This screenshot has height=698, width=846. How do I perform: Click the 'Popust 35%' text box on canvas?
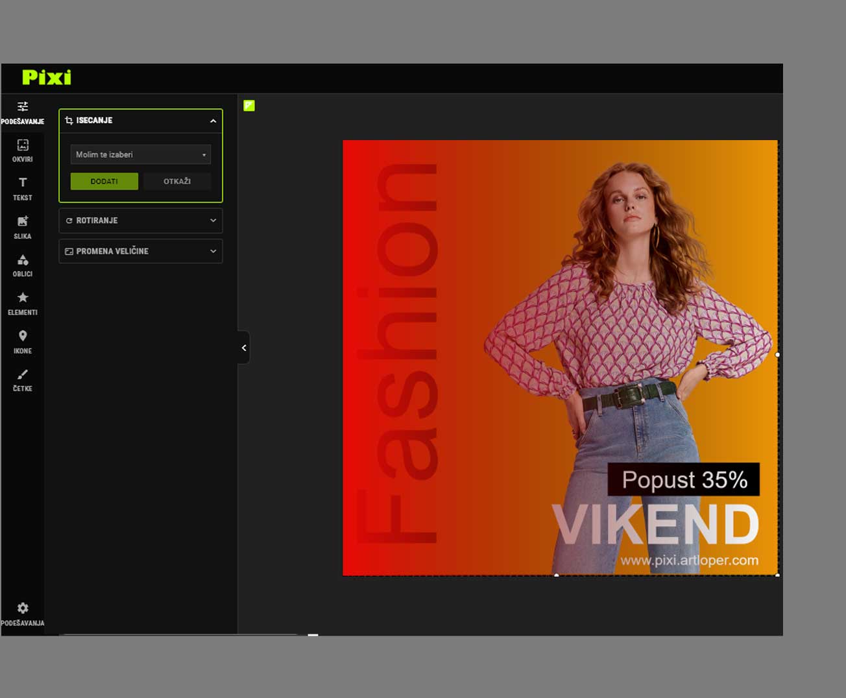tap(683, 479)
